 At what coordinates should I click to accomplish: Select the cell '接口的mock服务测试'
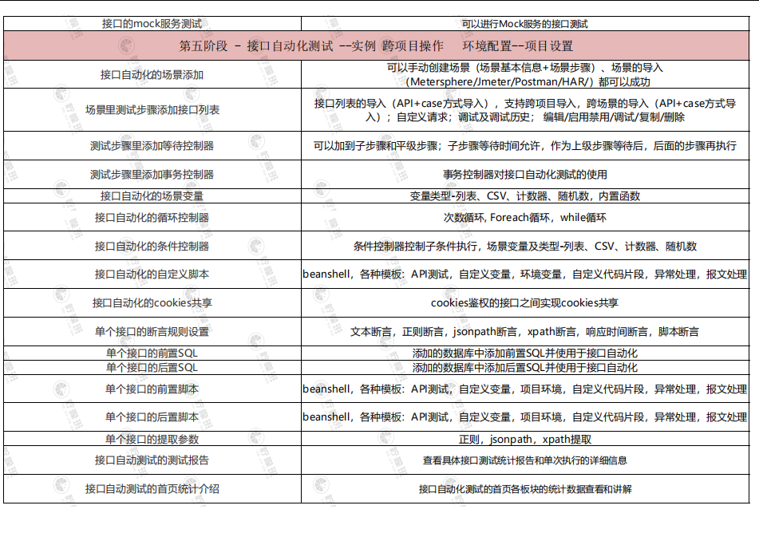coord(152,24)
